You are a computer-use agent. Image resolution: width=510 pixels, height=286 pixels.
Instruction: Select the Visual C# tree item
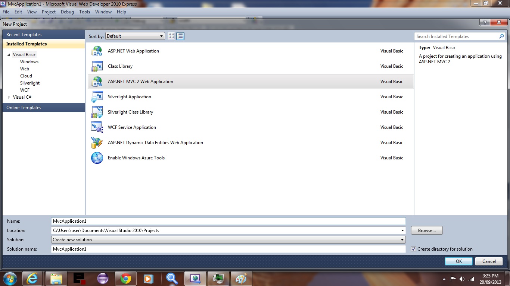(x=22, y=97)
